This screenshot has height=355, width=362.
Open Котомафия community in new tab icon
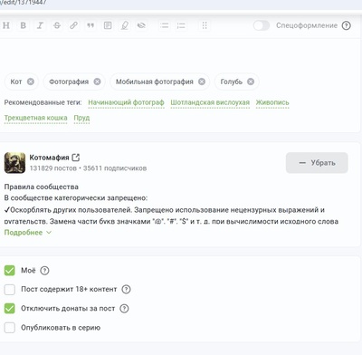[76, 158]
